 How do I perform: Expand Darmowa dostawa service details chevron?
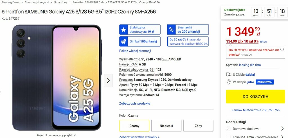coord(282,129)
